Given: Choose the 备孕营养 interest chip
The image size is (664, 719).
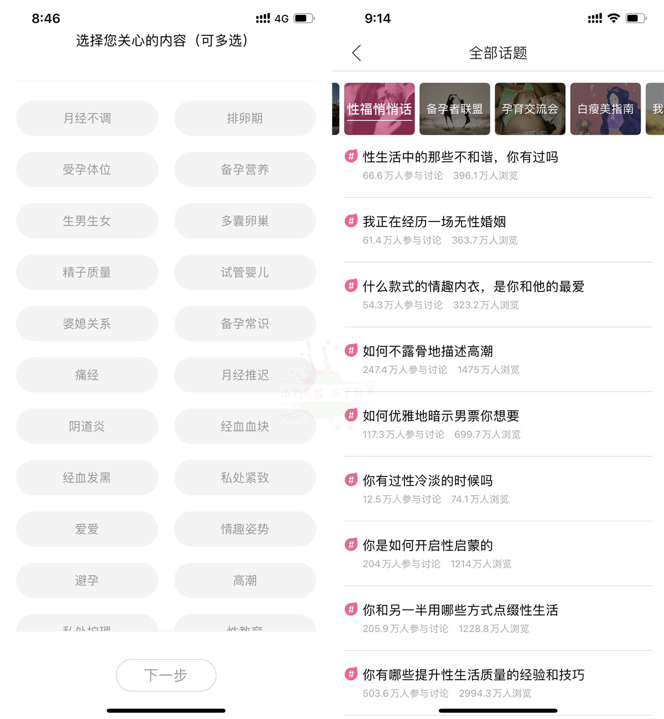Looking at the screenshot, I should pyautogui.click(x=245, y=170).
